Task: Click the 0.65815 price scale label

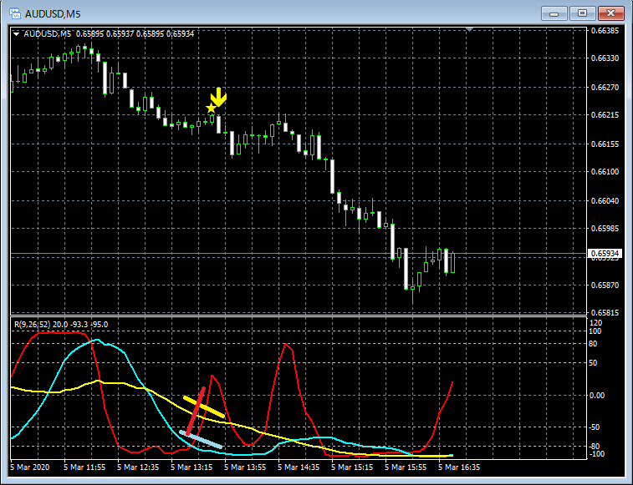Action: 605,312
